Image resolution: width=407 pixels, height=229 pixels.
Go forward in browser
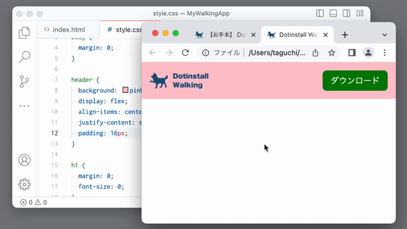[x=169, y=53]
